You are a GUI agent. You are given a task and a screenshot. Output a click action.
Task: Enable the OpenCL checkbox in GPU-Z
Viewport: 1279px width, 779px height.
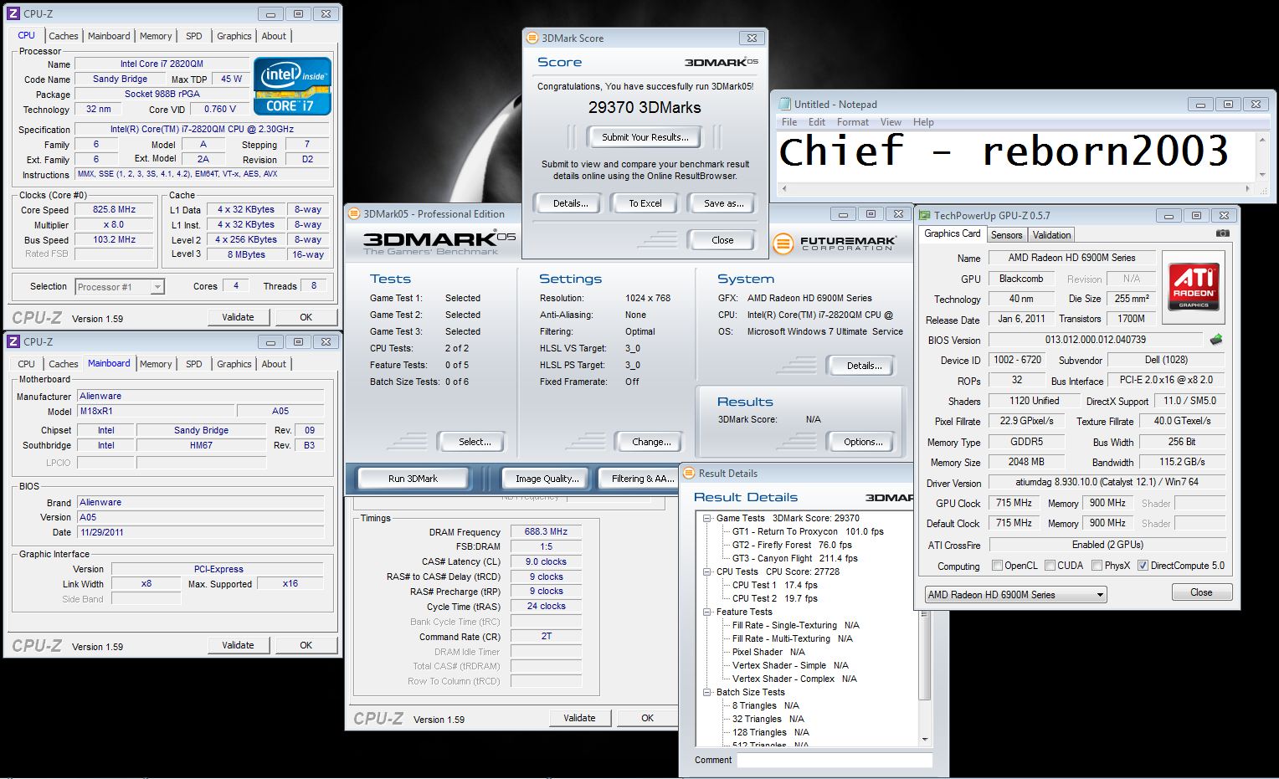[997, 566]
